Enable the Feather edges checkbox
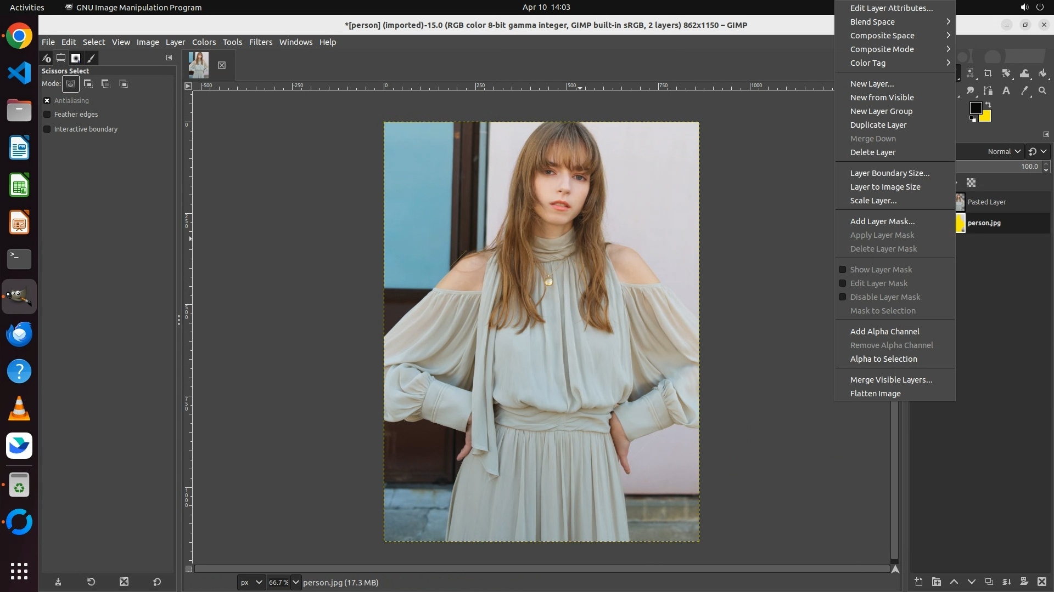Screen dimensions: 1054x592 click(47, 115)
